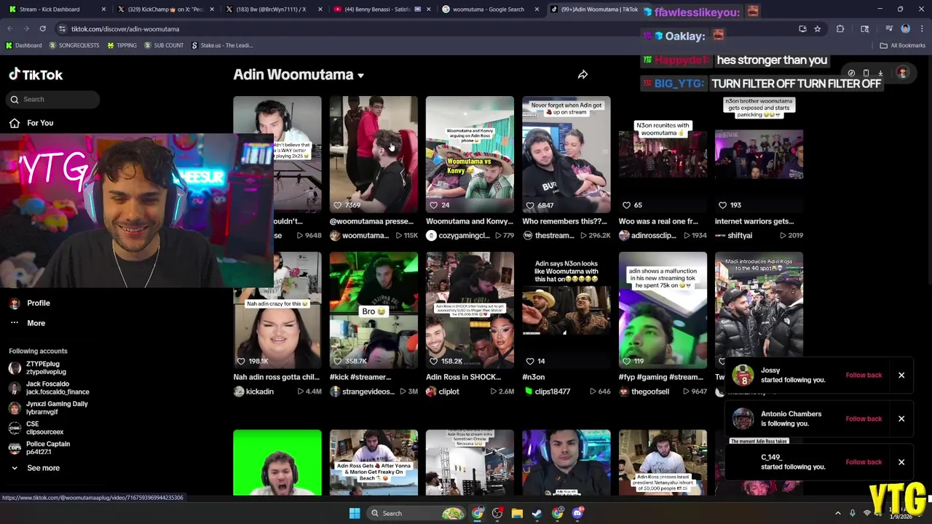Open the For You home icon

coord(15,123)
